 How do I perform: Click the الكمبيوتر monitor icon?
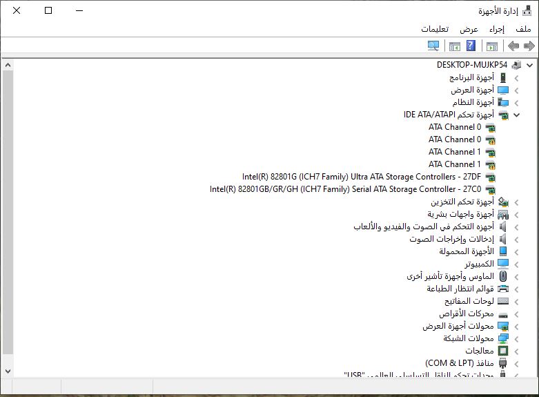(x=503, y=264)
